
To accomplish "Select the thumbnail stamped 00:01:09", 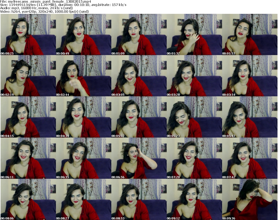I will (139, 34).
